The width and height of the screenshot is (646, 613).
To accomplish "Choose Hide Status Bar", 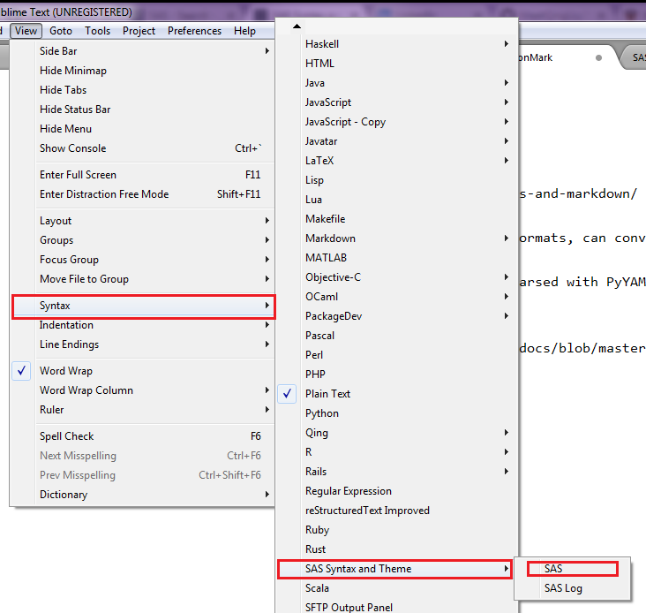I will (143, 110).
